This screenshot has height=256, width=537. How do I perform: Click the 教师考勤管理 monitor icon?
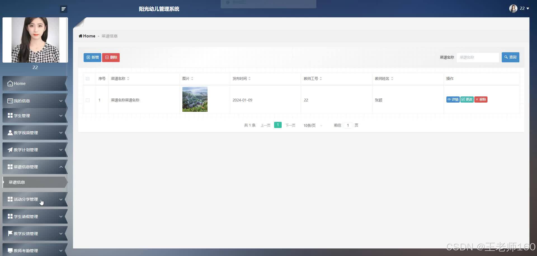point(10,250)
